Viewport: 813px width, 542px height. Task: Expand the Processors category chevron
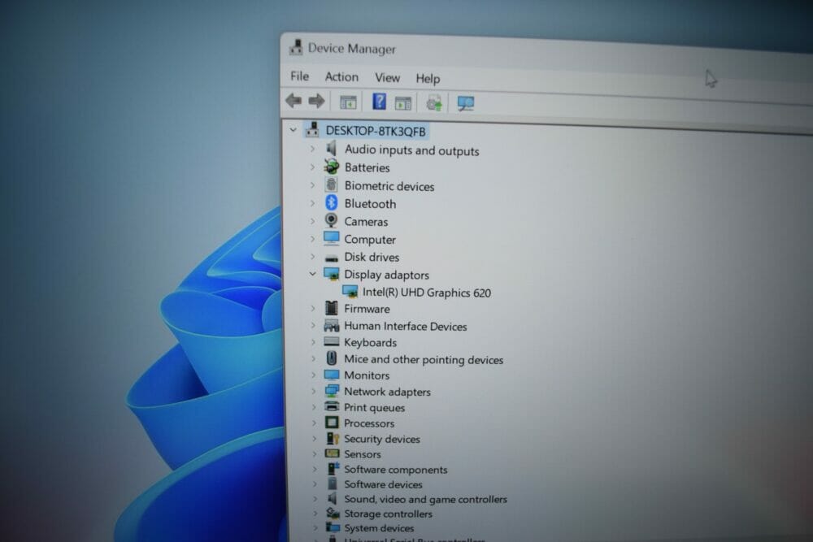[314, 423]
